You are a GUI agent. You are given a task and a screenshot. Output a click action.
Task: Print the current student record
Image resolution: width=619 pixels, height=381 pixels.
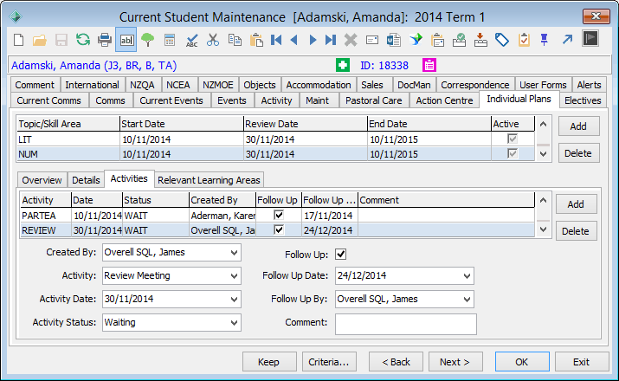[105, 40]
